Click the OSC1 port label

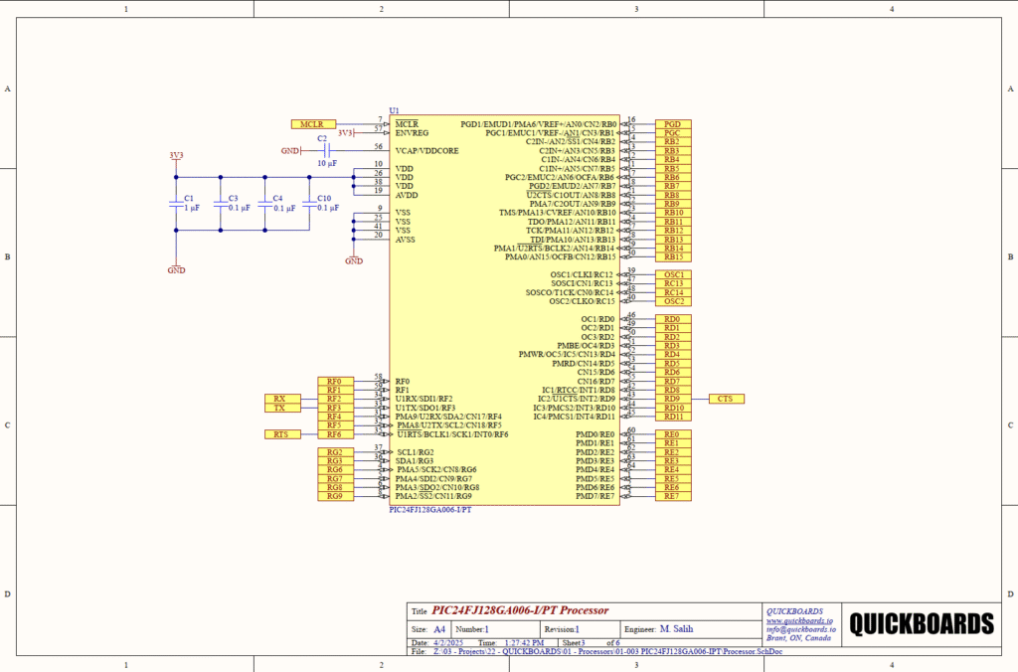[x=673, y=274]
